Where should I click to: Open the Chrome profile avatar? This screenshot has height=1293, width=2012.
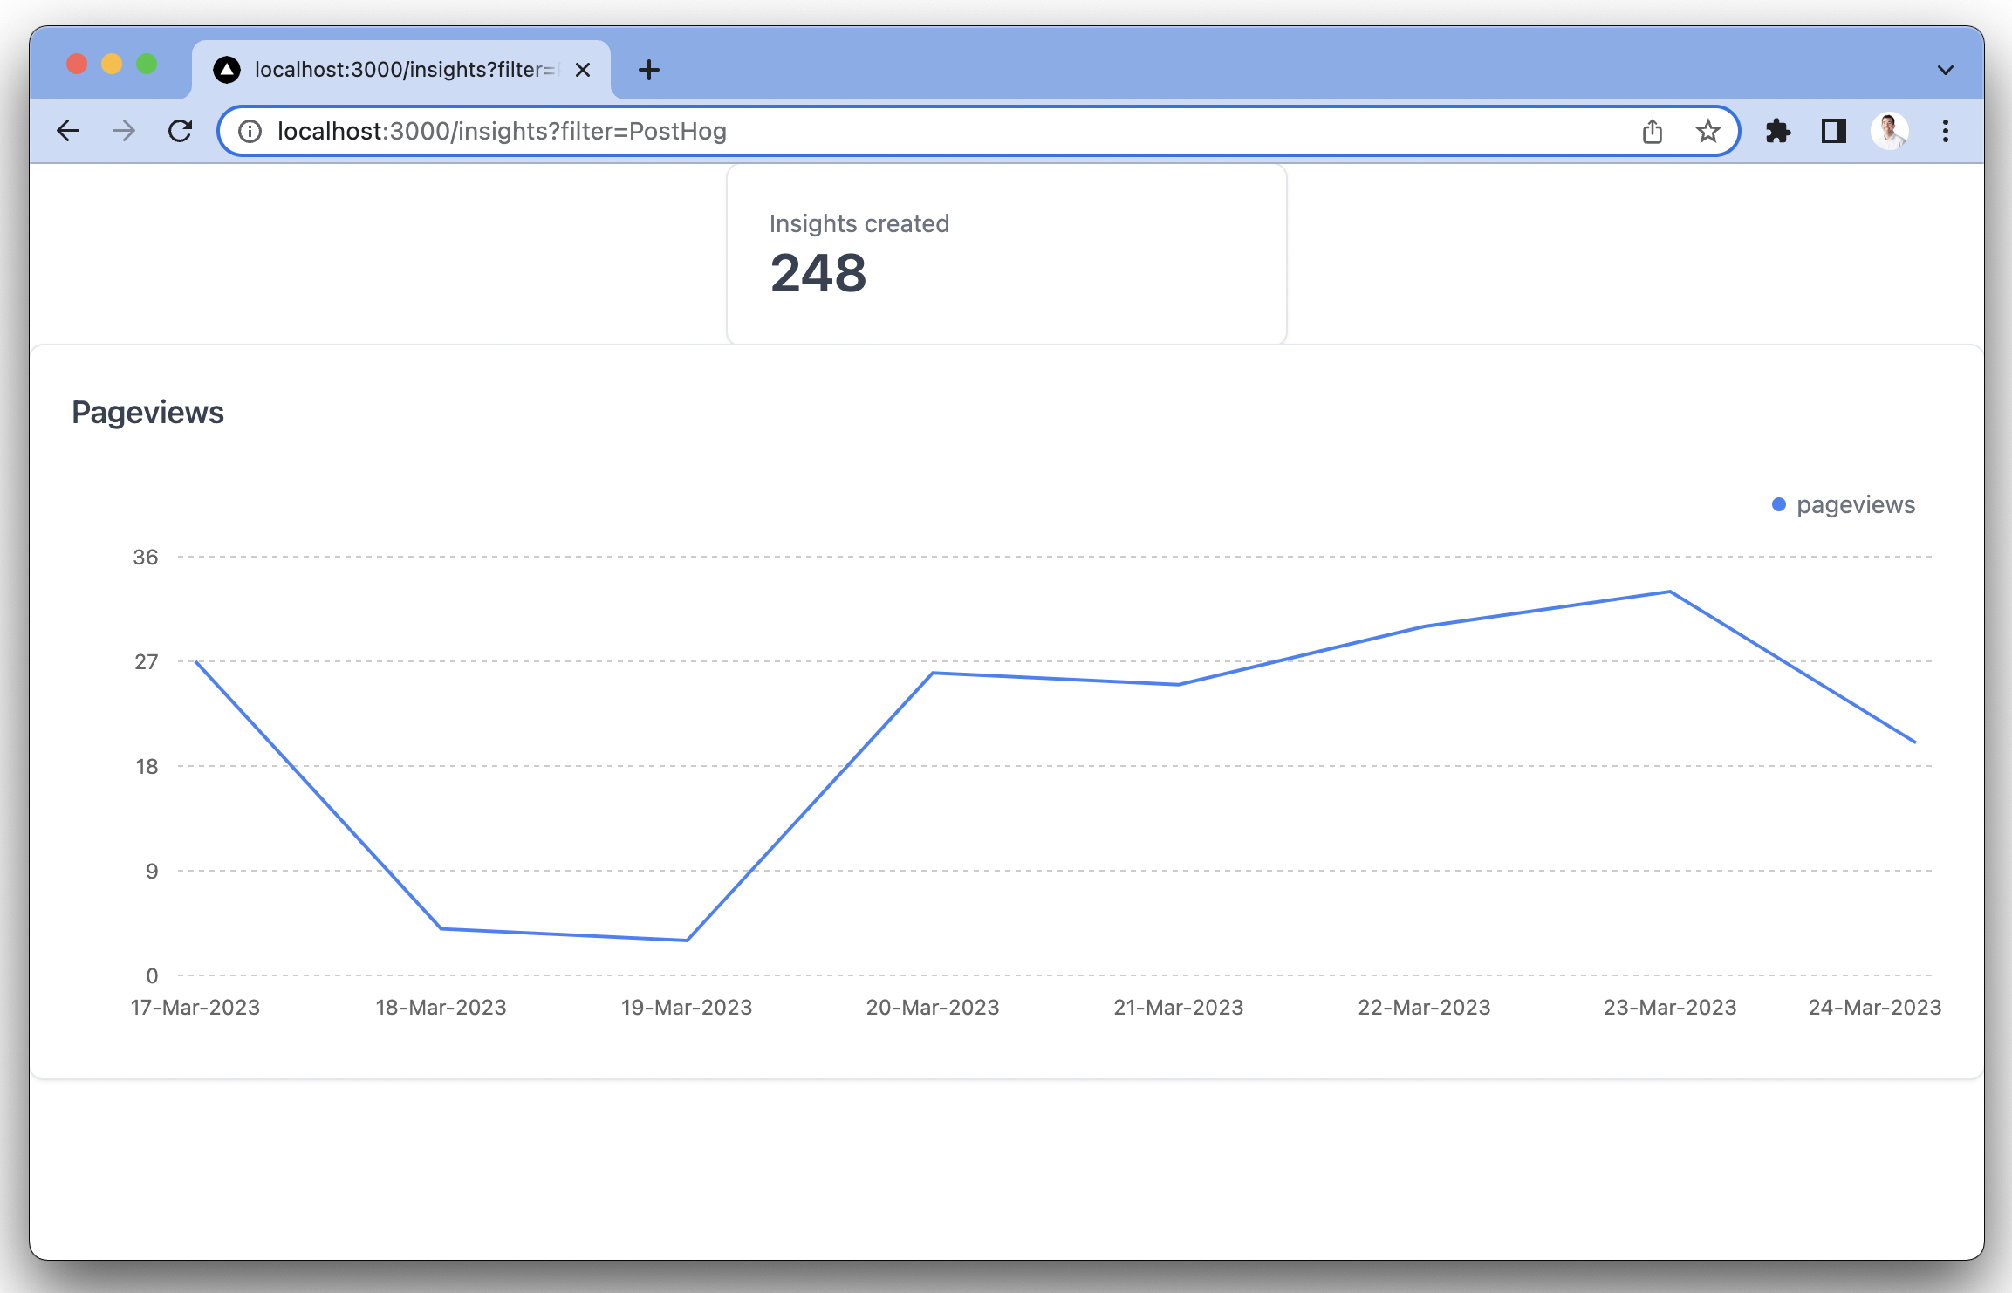pos(1889,131)
